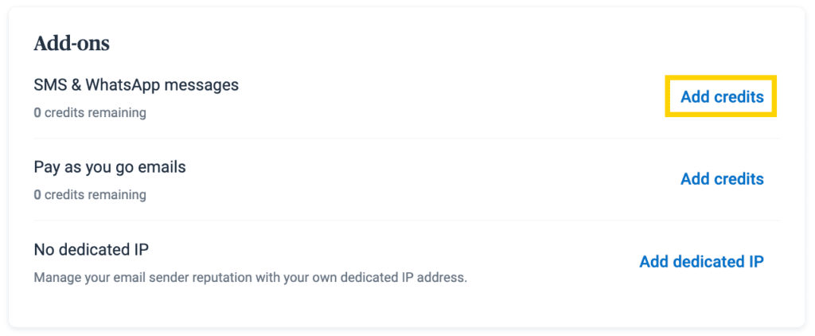Click the word emails in Pay as you go title
Viewport: 815px width, 336px height.
[x=164, y=167]
